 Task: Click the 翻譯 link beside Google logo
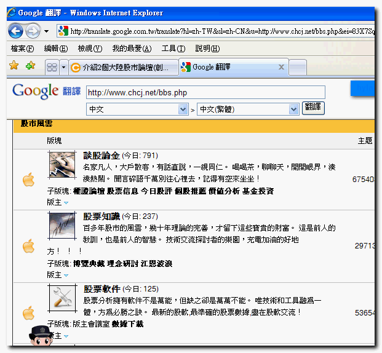coord(71,91)
